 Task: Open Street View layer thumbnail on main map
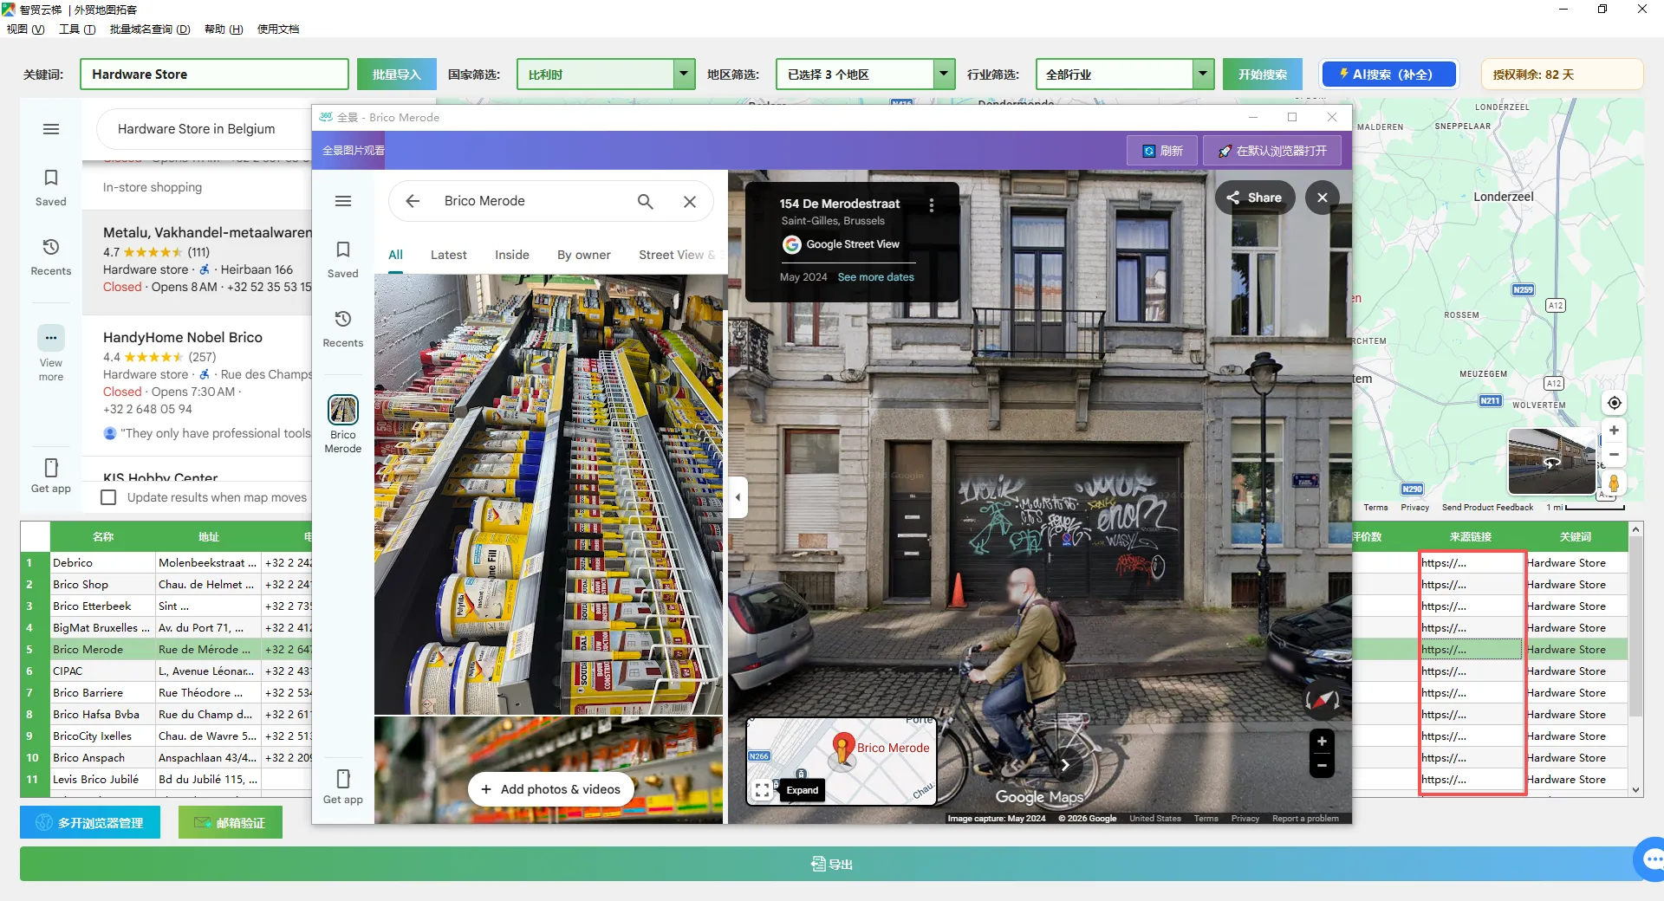[x=1551, y=461]
